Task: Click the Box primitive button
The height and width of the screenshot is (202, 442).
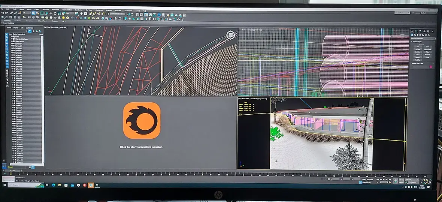Action: [x=418, y=46]
